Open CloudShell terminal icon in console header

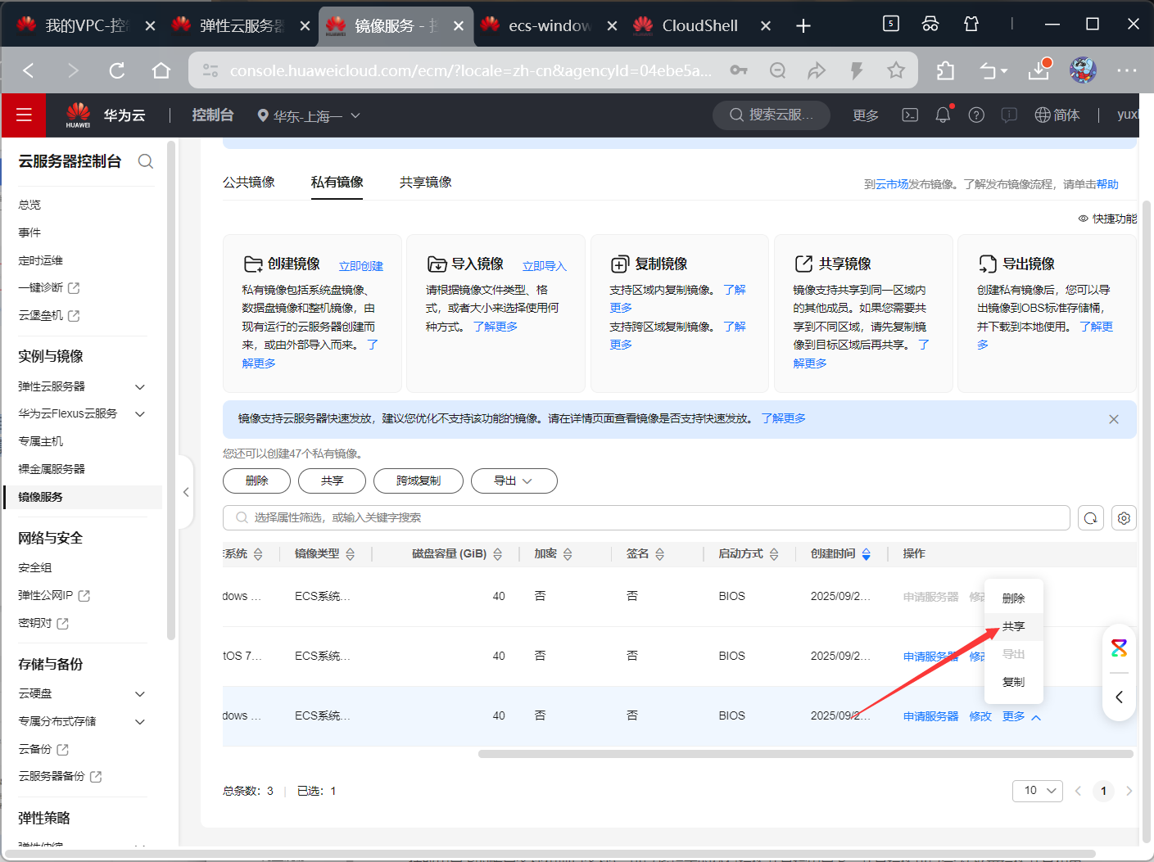[910, 115]
